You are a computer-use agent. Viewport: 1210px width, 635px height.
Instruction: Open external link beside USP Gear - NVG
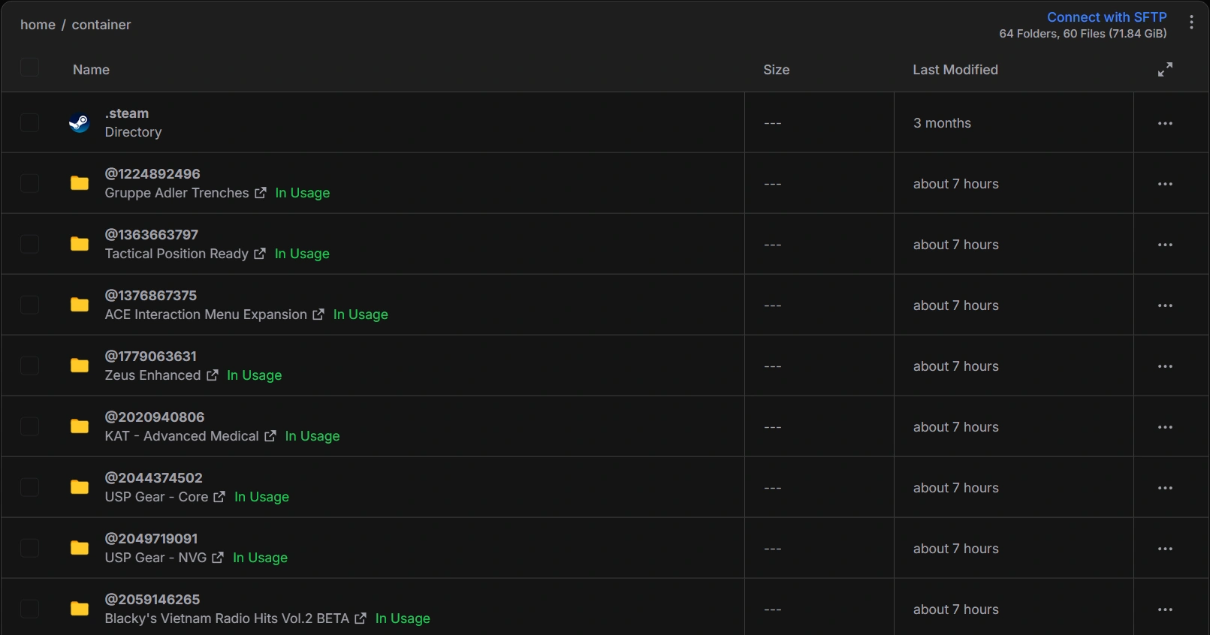pyautogui.click(x=218, y=558)
